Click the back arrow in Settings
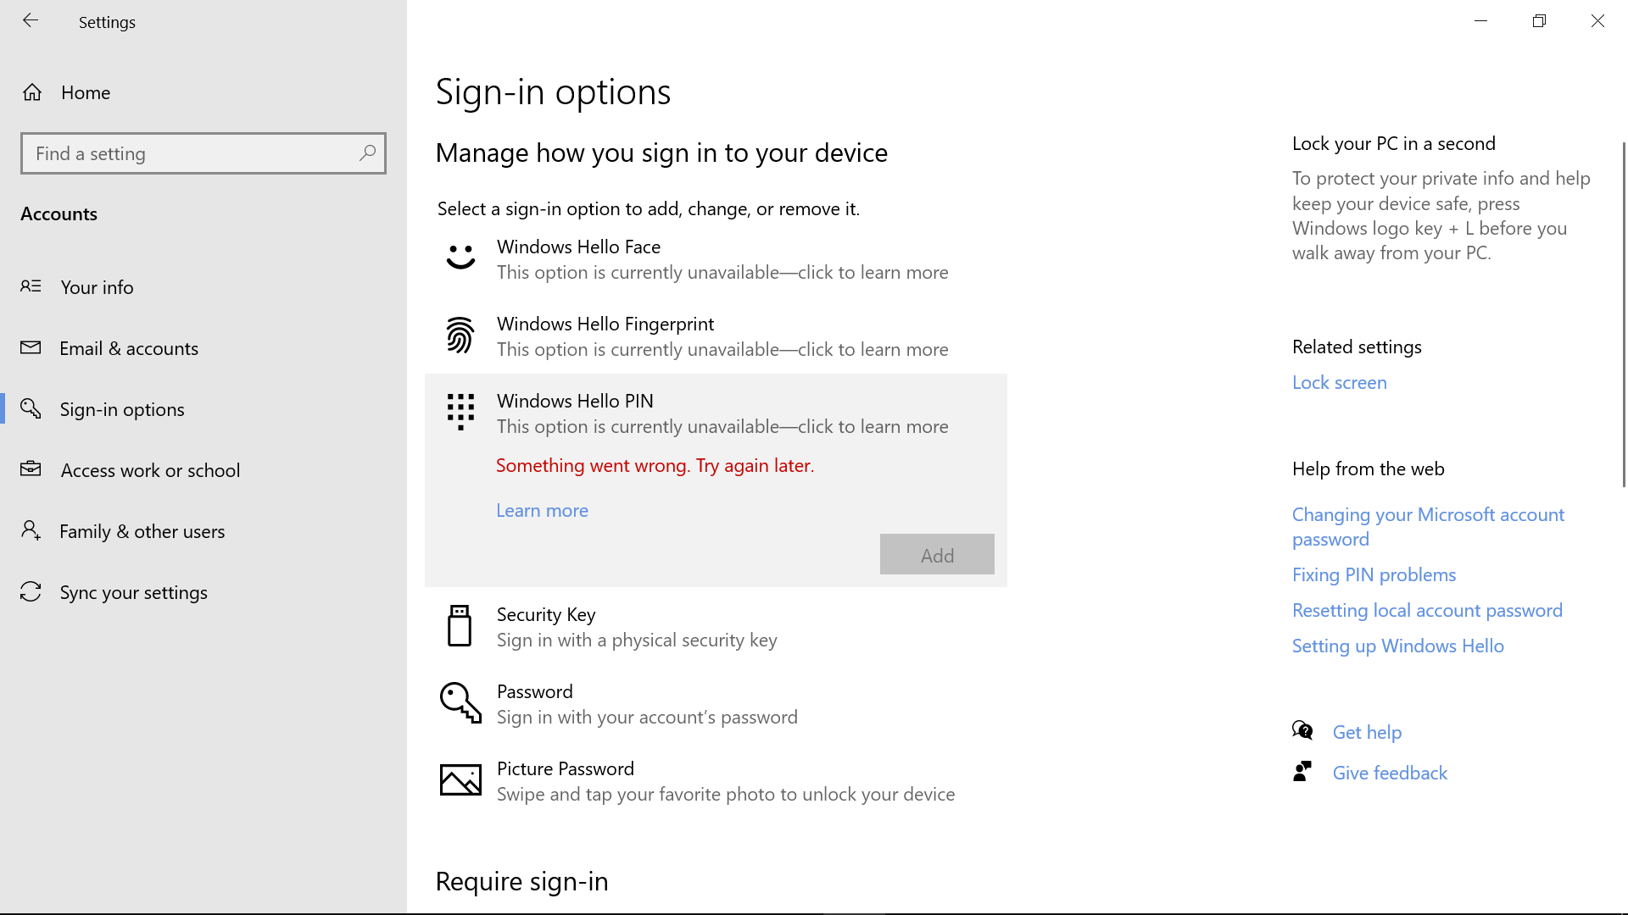This screenshot has width=1628, height=915. tap(31, 21)
